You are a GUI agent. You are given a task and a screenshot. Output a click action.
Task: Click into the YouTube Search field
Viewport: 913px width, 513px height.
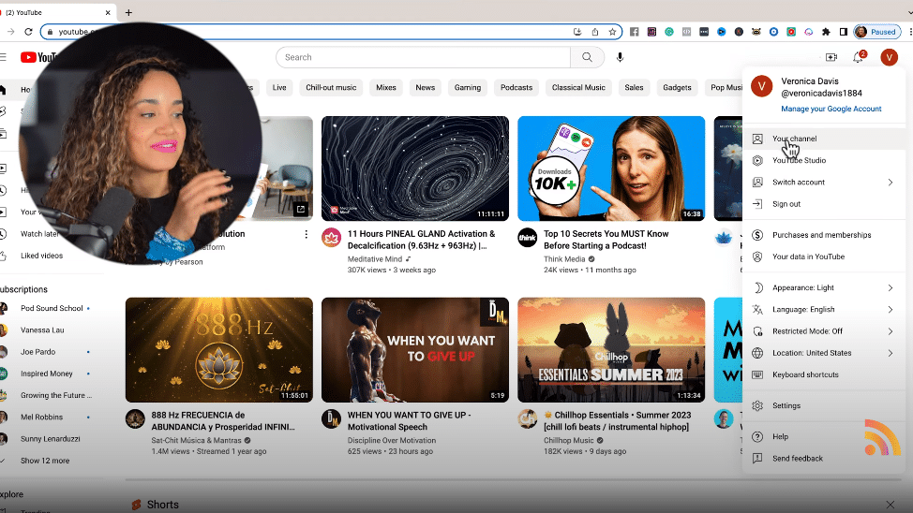click(424, 57)
